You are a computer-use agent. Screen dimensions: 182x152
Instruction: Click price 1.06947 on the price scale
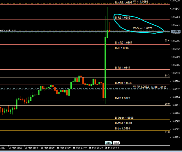[176, 9]
